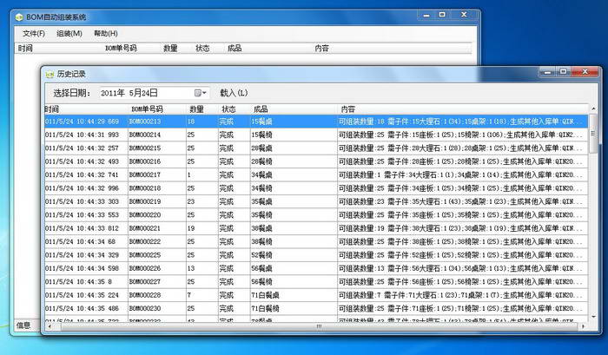Click vertical scrollbar down arrow in 历史记录
Viewport: 608px width, 355px height.
click(593, 317)
